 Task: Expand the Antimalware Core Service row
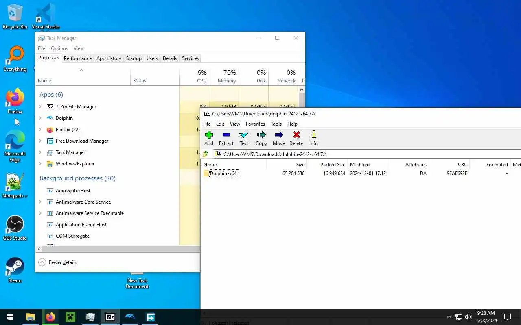click(x=40, y=202)
